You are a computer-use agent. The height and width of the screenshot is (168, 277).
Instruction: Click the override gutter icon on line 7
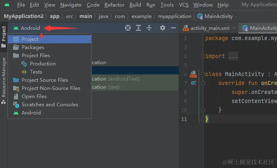193,83
